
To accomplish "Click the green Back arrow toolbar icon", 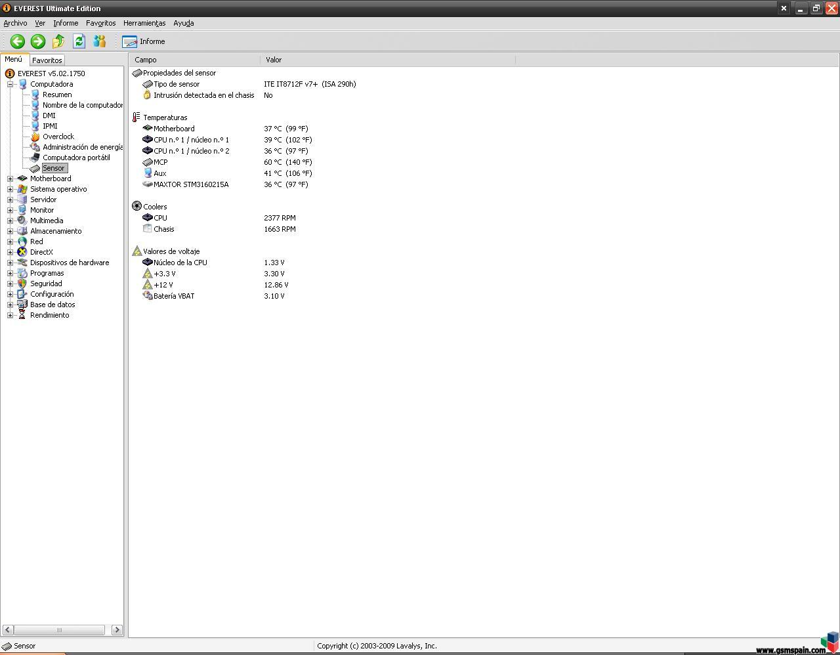I will coord(17,41).
